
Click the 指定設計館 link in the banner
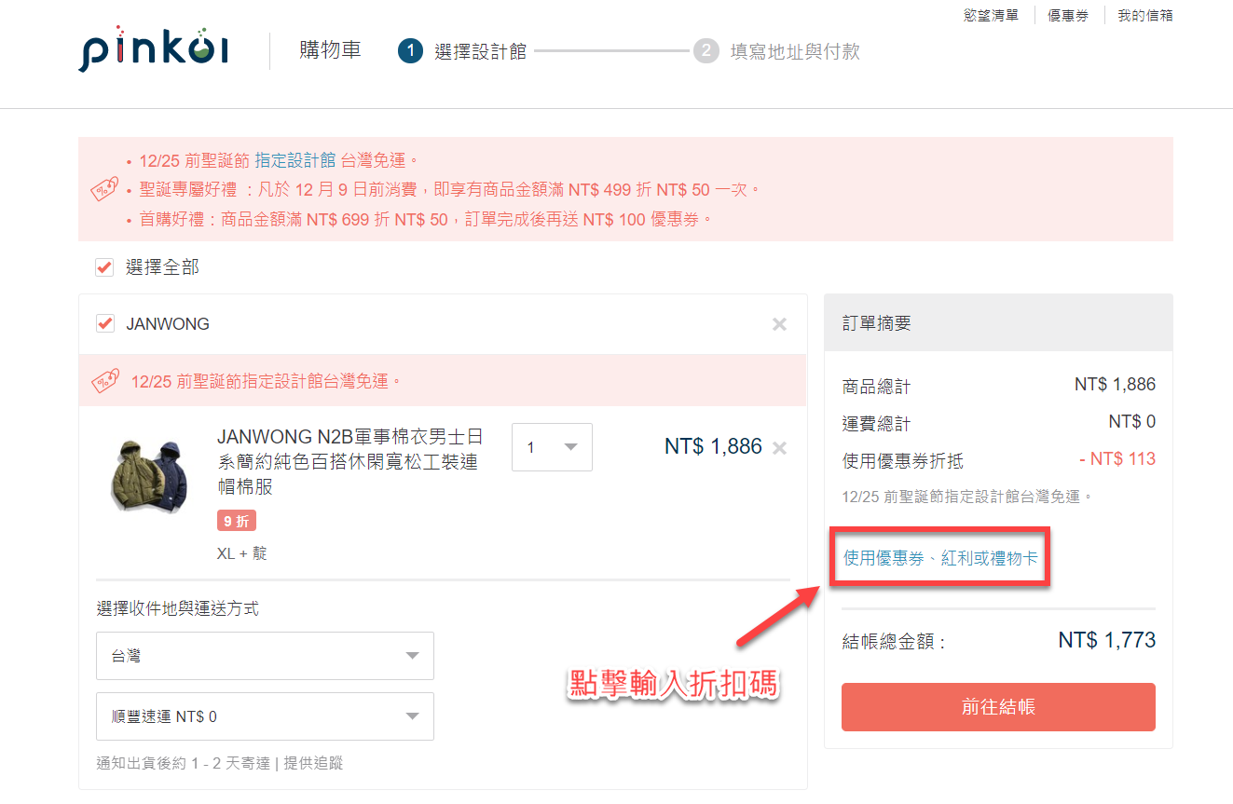tap(295, 160)
